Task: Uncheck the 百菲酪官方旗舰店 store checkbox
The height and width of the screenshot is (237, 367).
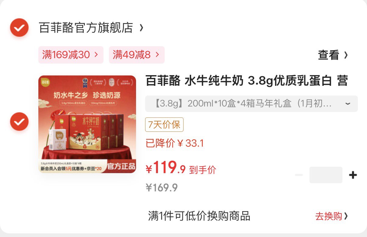Action: [x=19, y=28]
